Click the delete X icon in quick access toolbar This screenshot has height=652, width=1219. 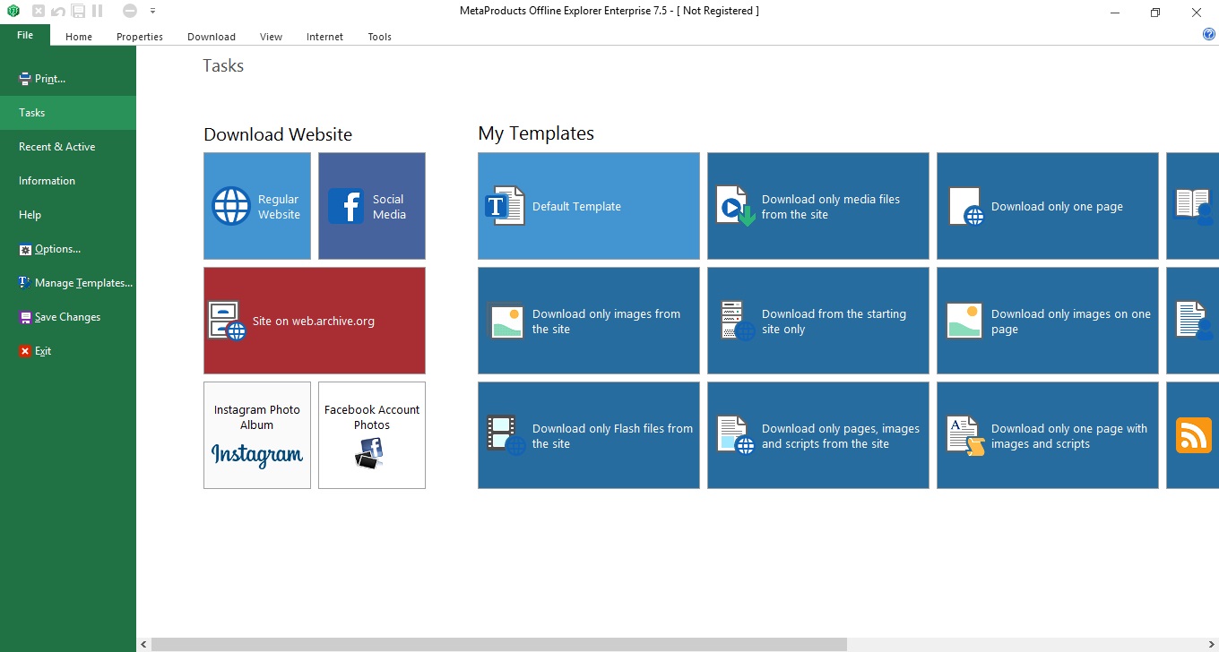39,11
